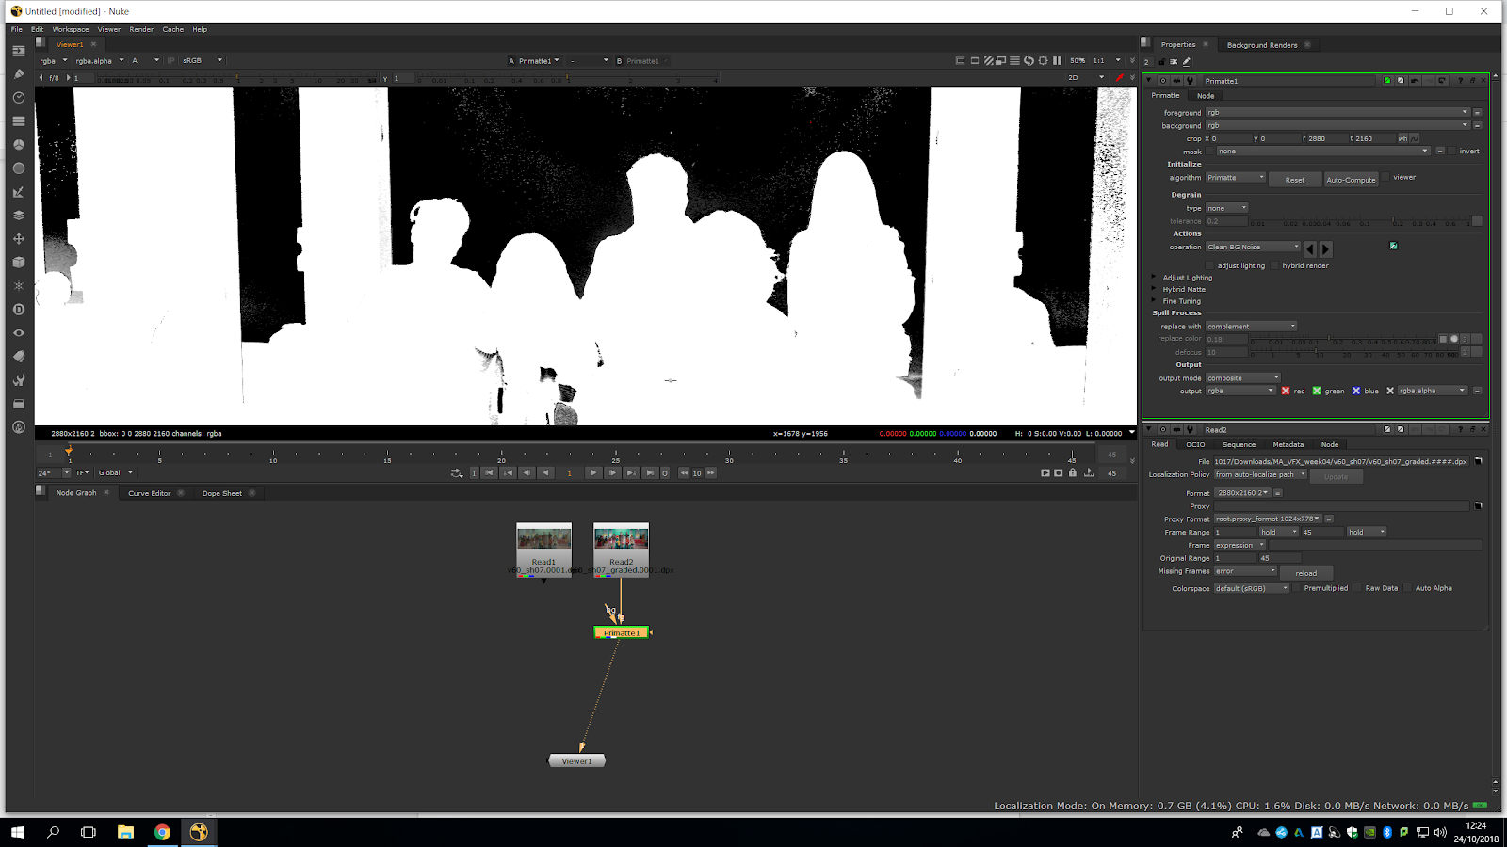The image size is (1507, 847).
Task: Open the 3D nodes cube icon
Action: tap(19, 263)
